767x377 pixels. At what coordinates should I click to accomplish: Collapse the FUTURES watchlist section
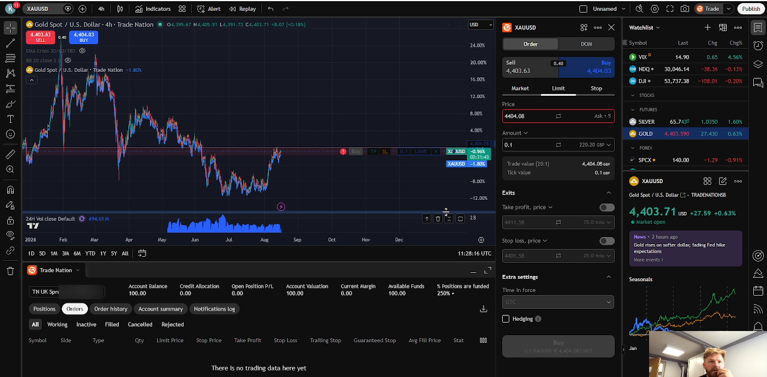633,110
